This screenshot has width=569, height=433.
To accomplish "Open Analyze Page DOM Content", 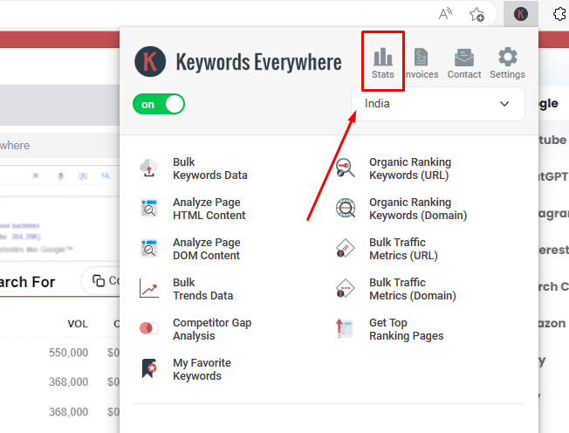I will tap(207, 249).
